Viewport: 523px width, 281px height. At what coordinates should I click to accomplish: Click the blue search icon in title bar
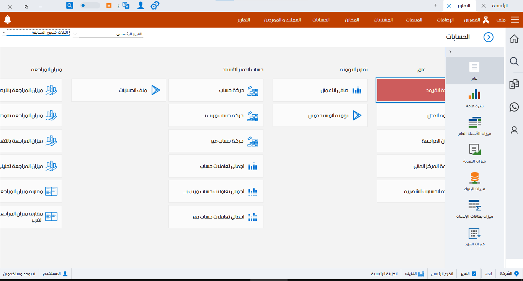click(70, 5)
